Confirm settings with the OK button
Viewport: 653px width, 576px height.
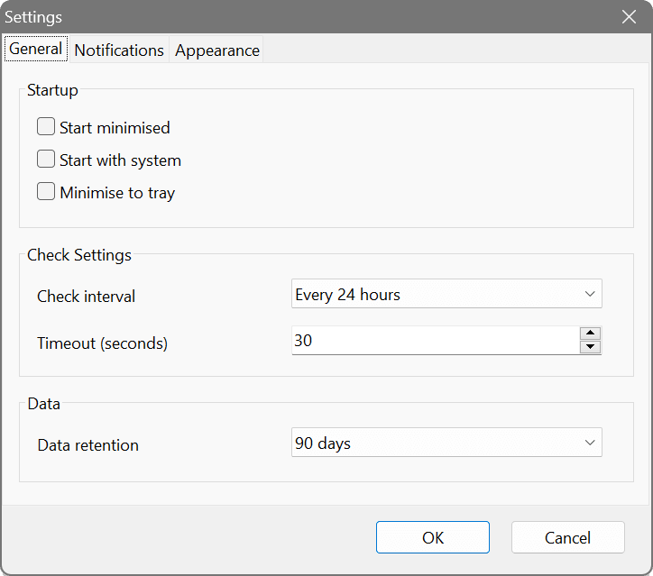433,537
